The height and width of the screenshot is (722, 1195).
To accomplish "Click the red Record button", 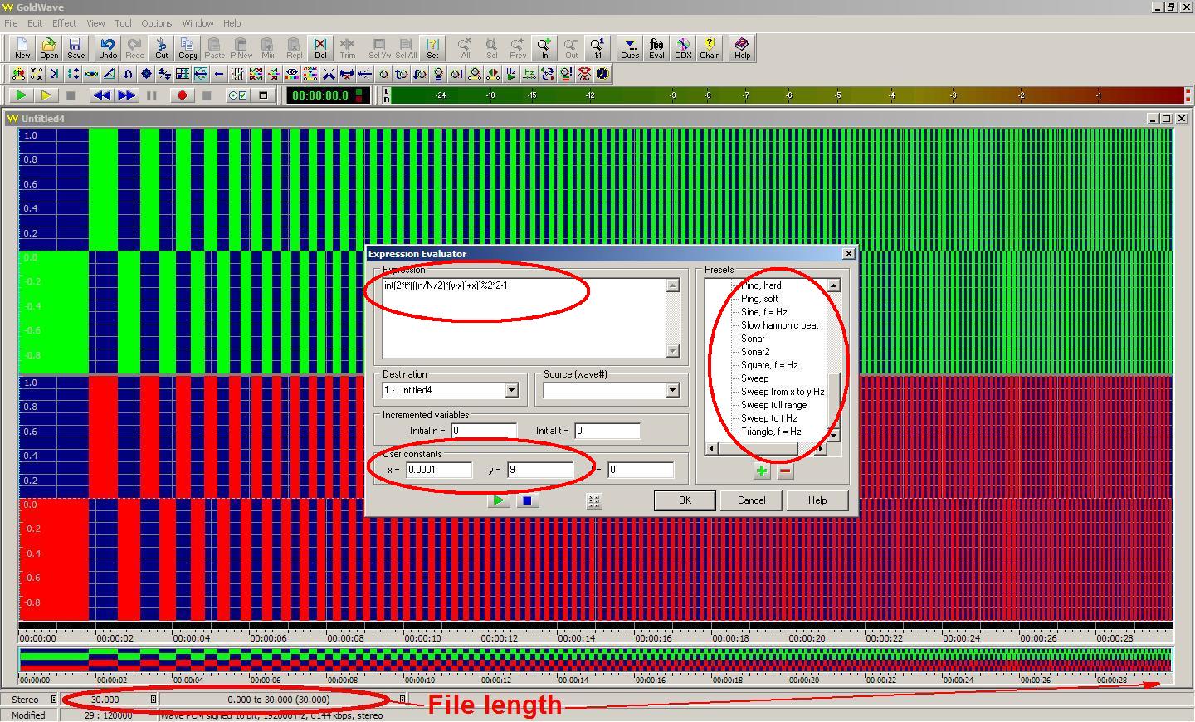I will pos(182,95).
